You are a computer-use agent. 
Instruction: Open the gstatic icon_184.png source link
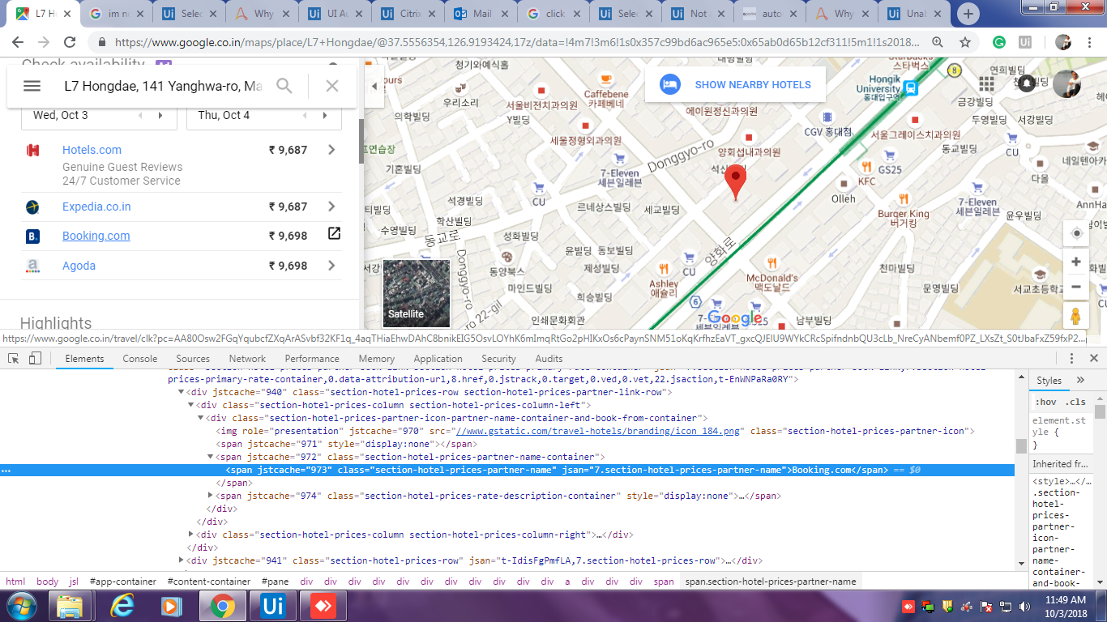[x=598, y=431]
